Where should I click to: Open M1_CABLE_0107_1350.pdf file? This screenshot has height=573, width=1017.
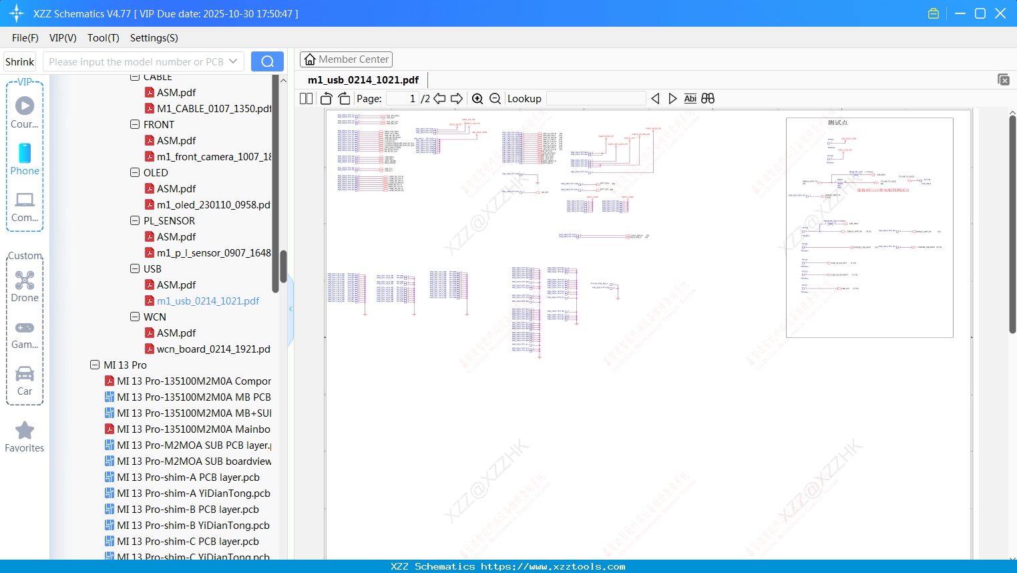[208, 108]
